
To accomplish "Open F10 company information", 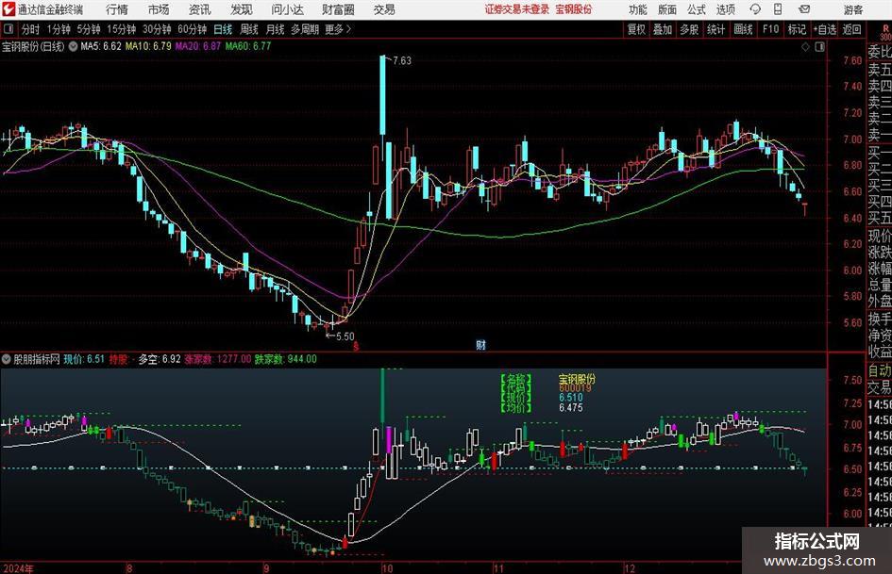I will tap(770, 29).
